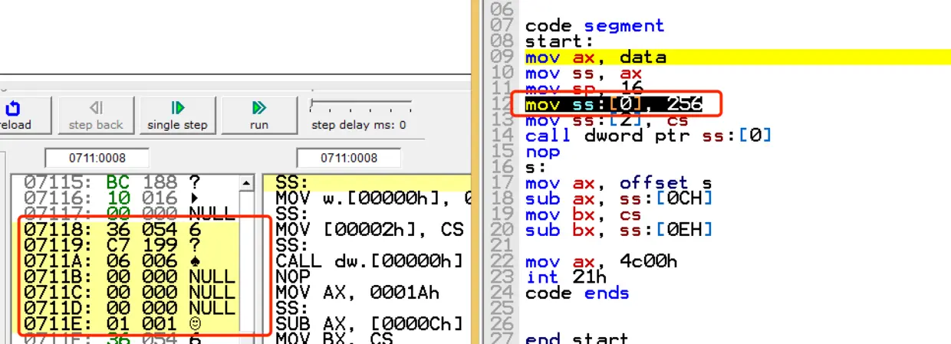Click source label 's:' in editor
The height and width of the screenshot is (344, 951).
point(535,167)
